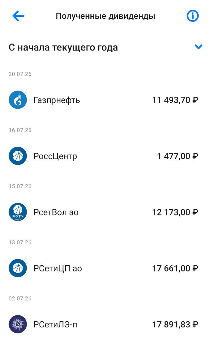Open the Газпрнефть dividend entry

click(105, 100)
